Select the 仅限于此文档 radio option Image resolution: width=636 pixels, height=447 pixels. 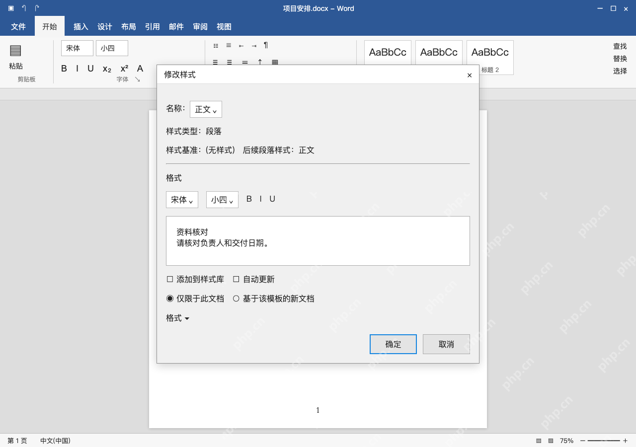point(170,298)
